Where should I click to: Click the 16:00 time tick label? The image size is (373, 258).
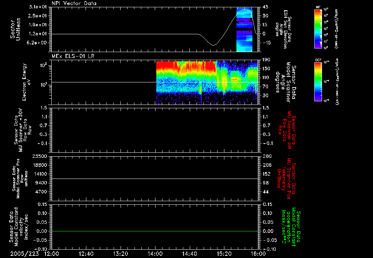coord(258,254)
